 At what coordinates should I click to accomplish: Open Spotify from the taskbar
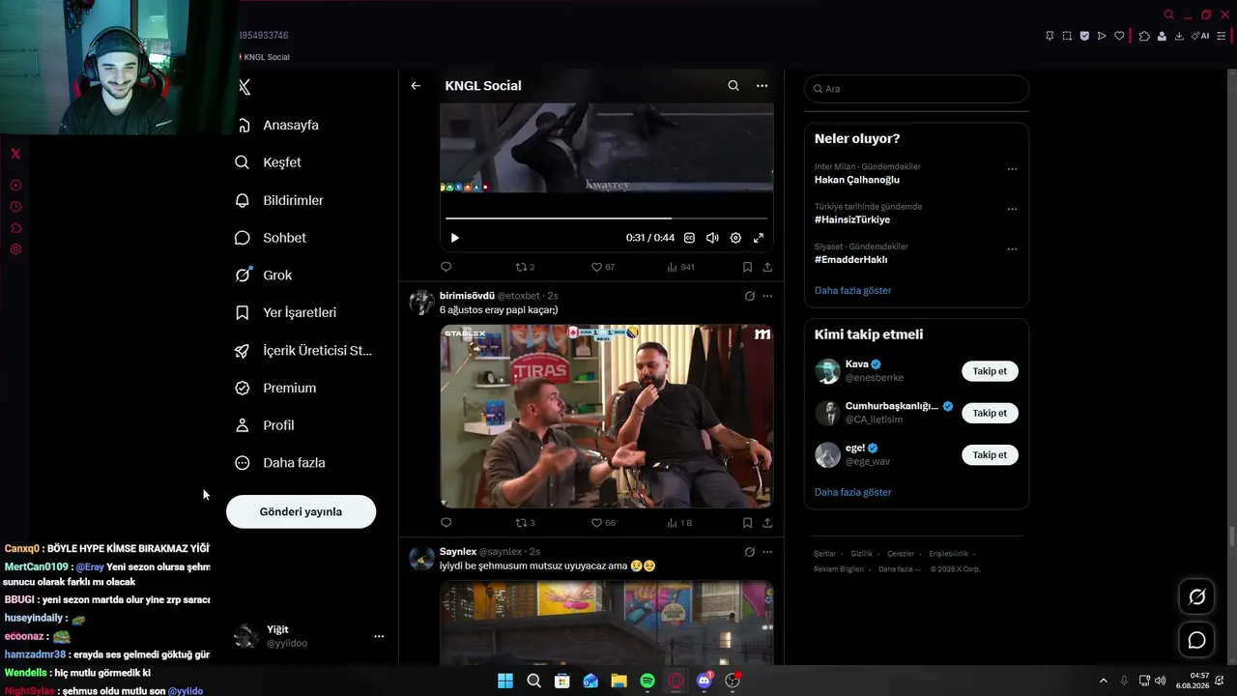647,681
